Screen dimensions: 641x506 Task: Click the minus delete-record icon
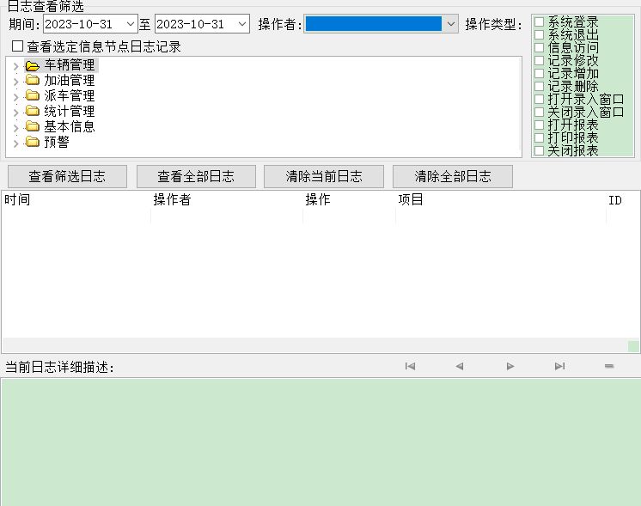609,366
